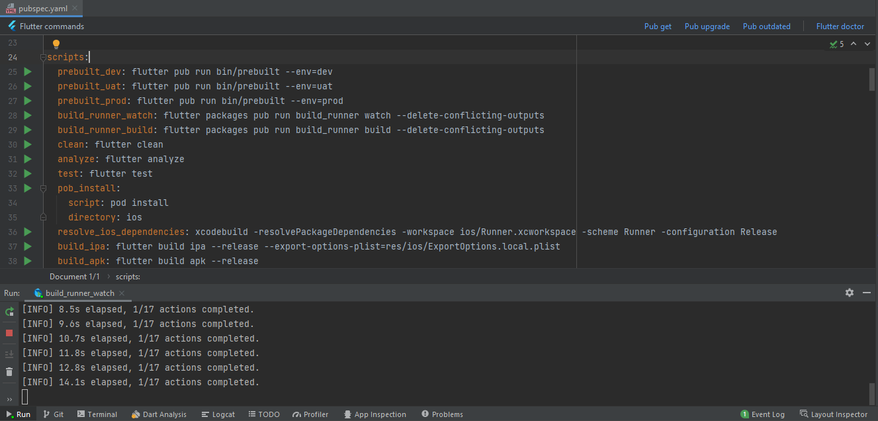
Task: Click 'scripts:' breadcrumb item
Action: tap(128, 277)
